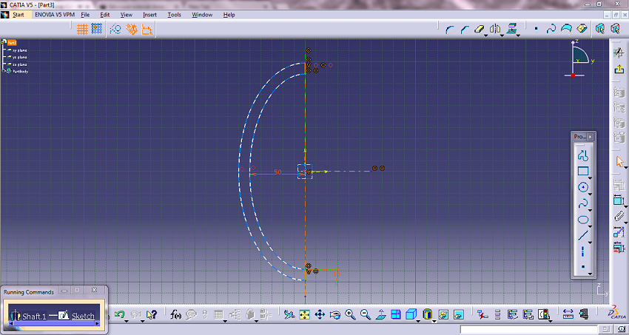The height and width of the screenshot is (335, 629).
Task: Click the Zoom In icon
Action: (x=350, y=315)
